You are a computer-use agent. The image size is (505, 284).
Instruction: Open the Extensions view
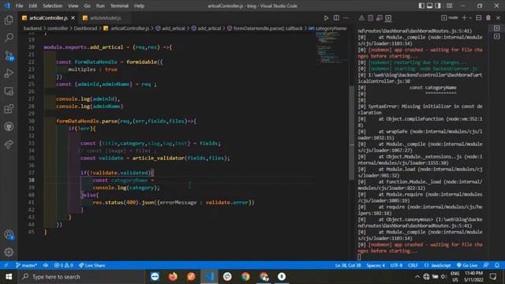(x=9, y=109)
